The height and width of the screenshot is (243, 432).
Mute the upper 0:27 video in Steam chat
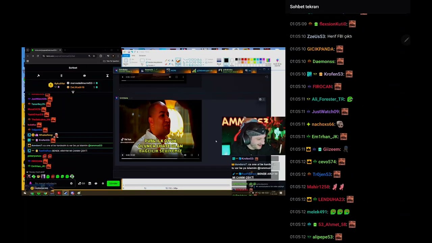point(170,77)
